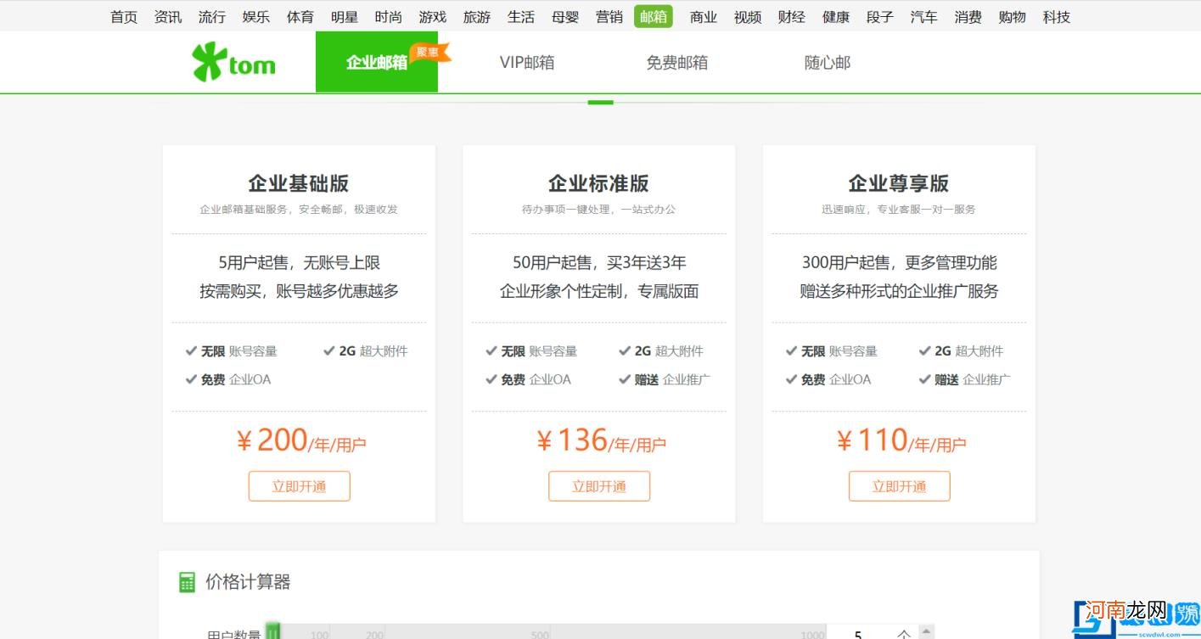Open the 科技 navigation link
The image size is (1201, 639).
pyautogui.click(x=1057, y=16)
